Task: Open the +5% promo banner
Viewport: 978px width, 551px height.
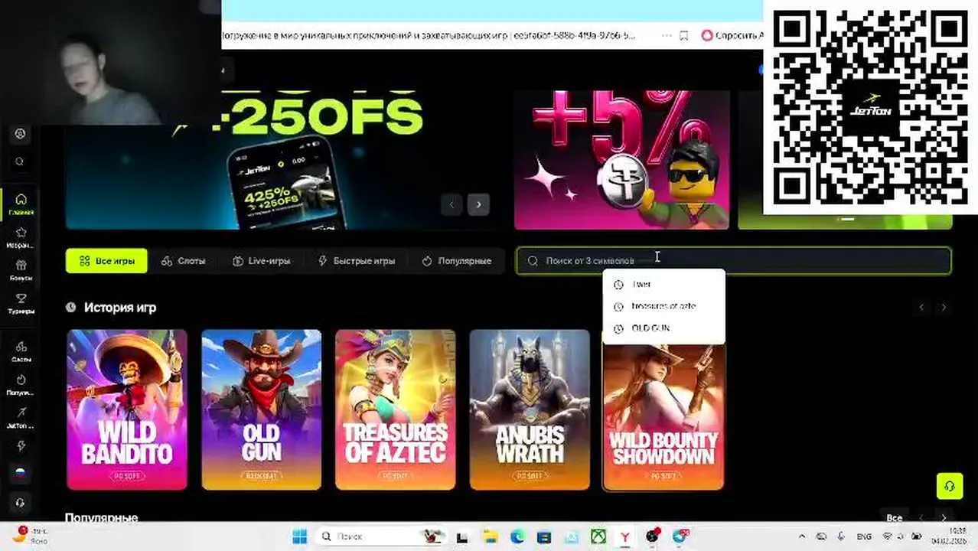Action: 621,160
